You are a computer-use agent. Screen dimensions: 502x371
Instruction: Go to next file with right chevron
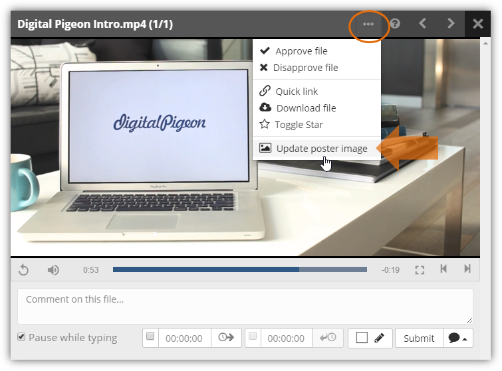pos(451,23)
